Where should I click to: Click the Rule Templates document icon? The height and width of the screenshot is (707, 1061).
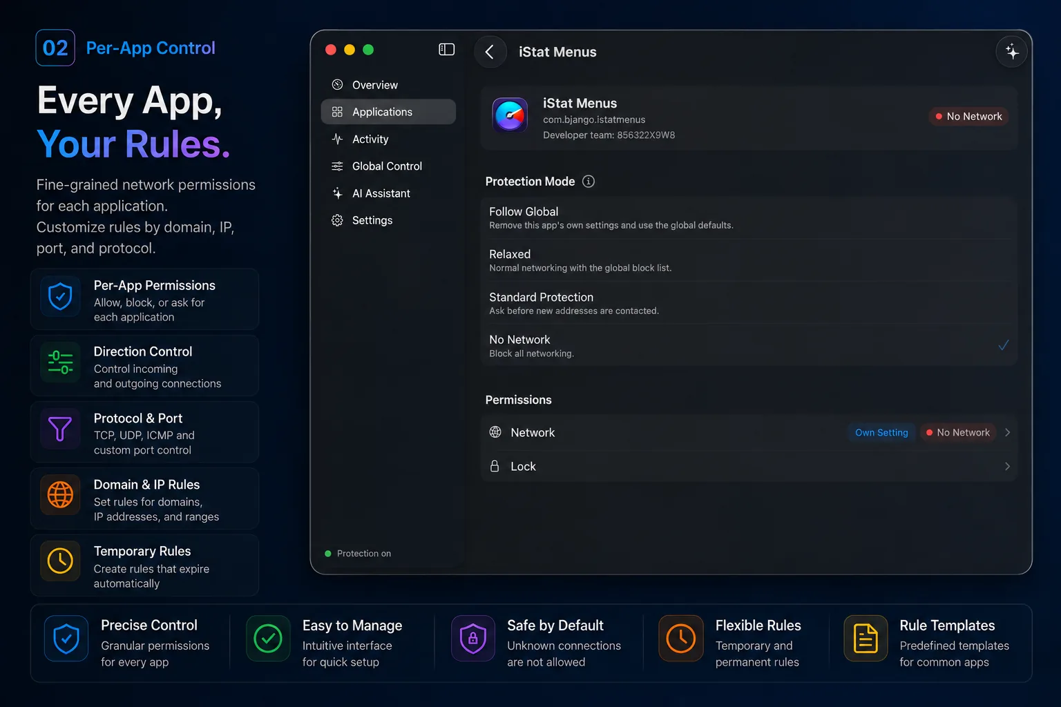(x=866, y=639)
